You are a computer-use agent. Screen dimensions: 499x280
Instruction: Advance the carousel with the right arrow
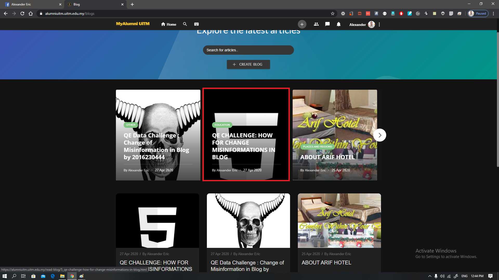point(379,135)
